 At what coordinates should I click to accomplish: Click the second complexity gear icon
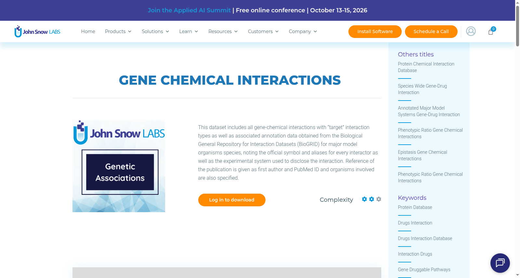tap(371, 199)
